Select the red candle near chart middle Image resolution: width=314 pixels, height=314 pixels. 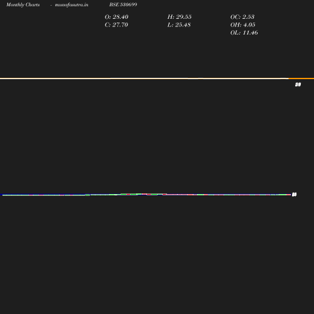tap(149, 195)
